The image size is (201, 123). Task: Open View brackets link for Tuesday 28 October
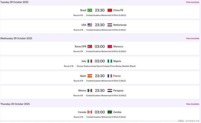tap(192, 2)
